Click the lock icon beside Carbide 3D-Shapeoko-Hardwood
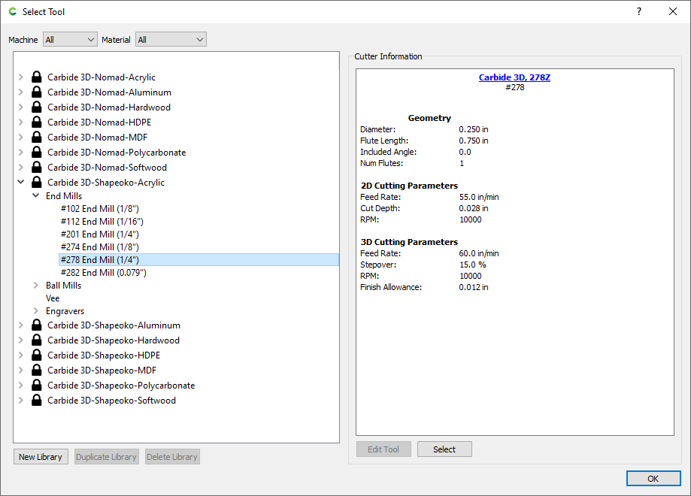691x496 pixels. (37, 340)
